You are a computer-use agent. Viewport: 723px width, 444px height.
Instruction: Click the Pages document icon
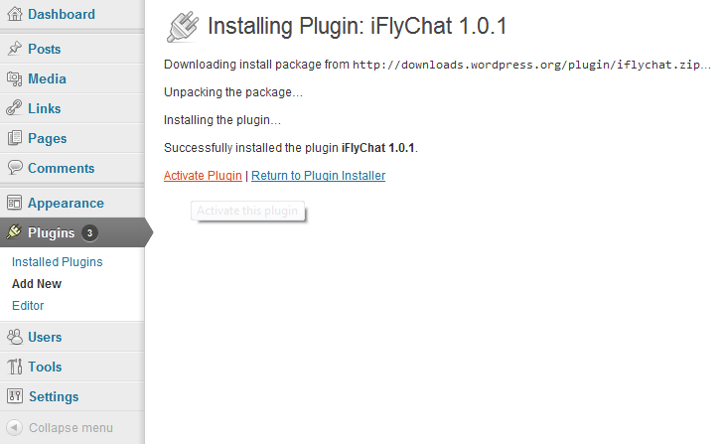(x=15, y=138)
